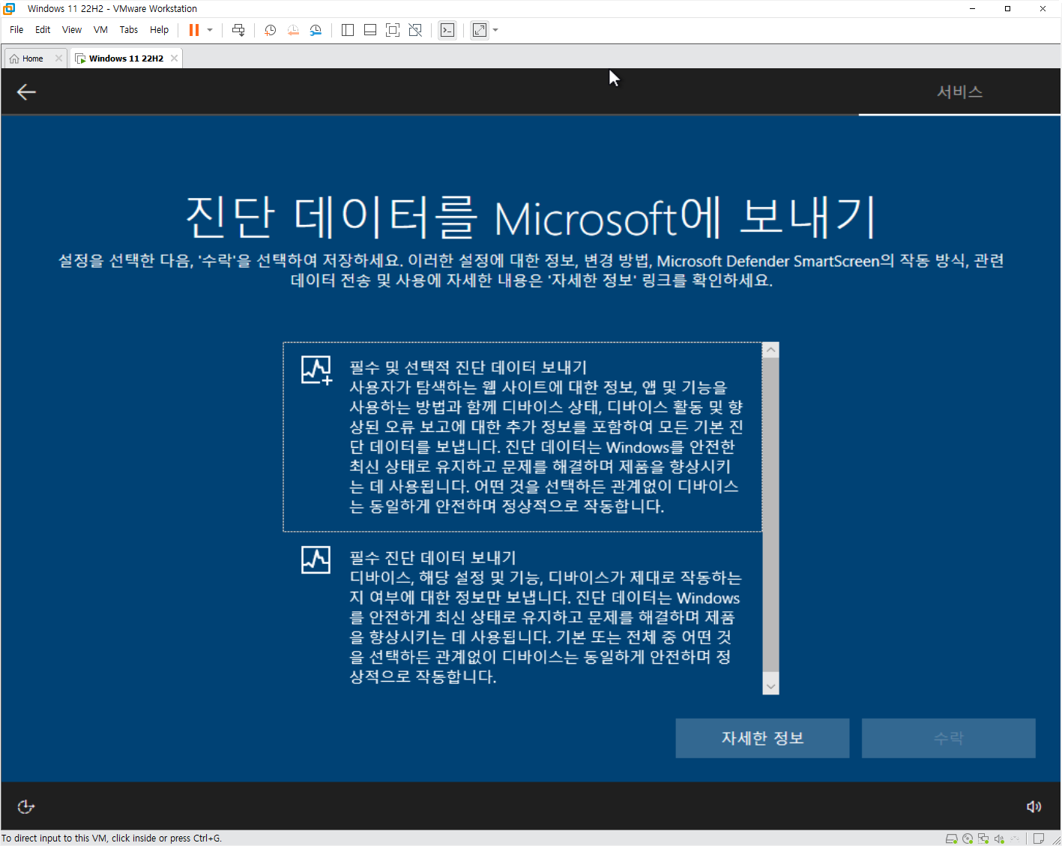Click the required diagnostic data icon
This screenshot has height=846, width=1062.
pyautogui.click(x=316, y=559)
